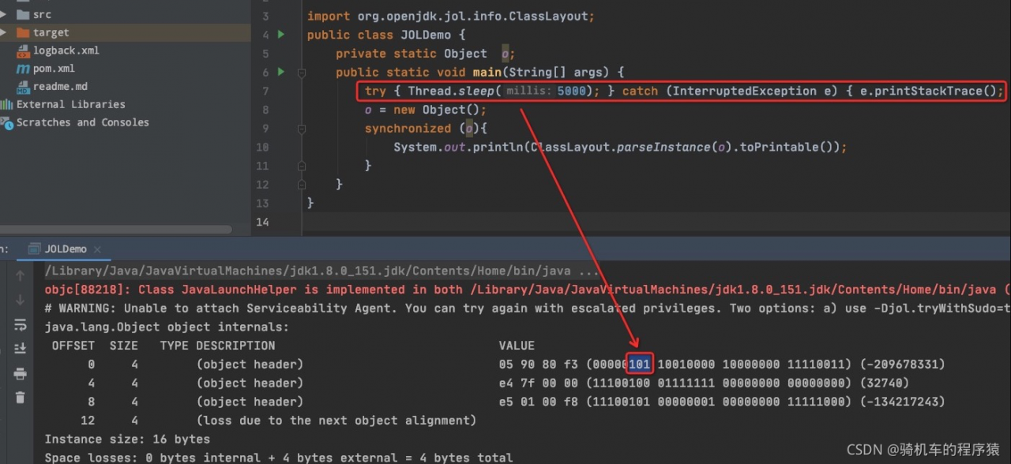Click 'Instance size: 16 bytes' console line
This screenshot has height=464, width=1011.
[127, 439]
